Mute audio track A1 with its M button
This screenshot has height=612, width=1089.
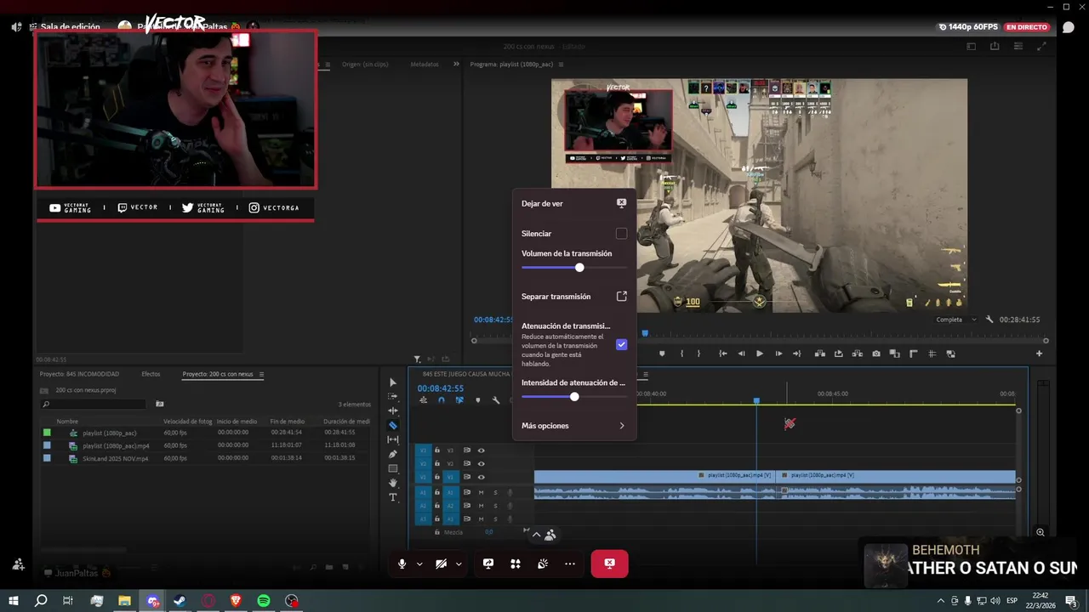(x=481, y=492)
